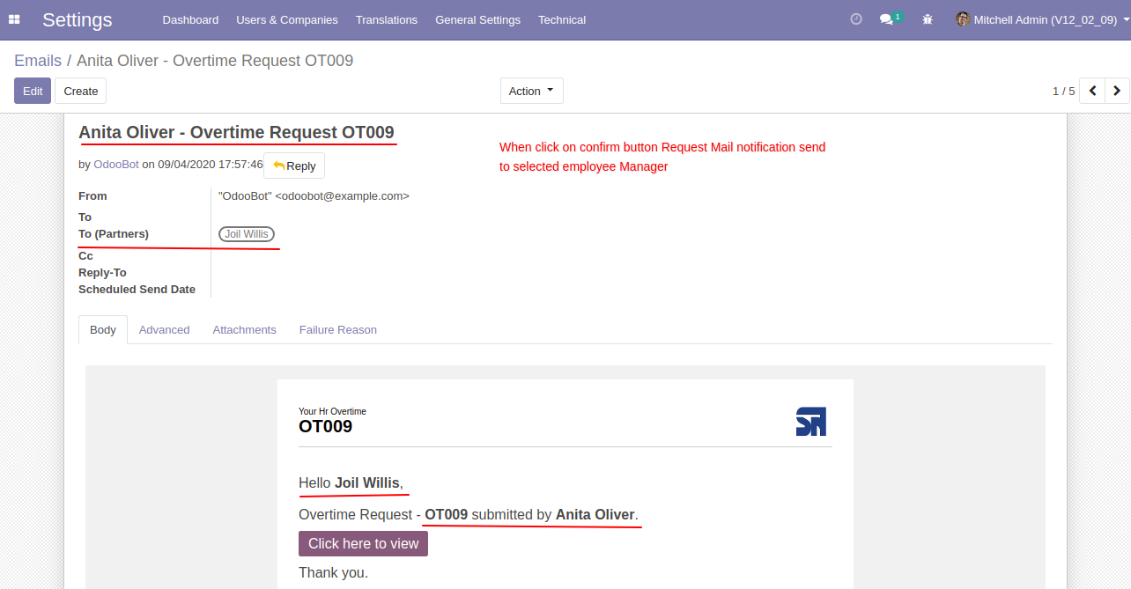Click the Cc field label
Viewport: 1131px width, 589px height.
click(85, 255)
